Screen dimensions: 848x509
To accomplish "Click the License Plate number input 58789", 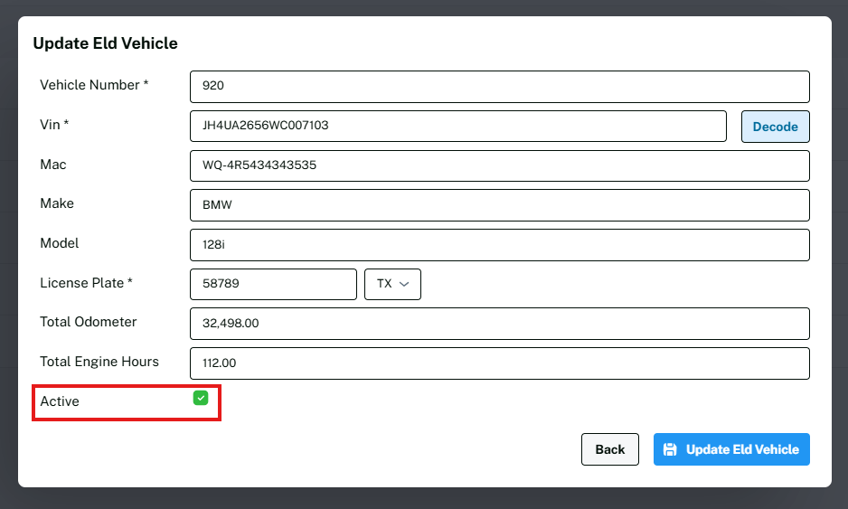I will pos(273,284).
